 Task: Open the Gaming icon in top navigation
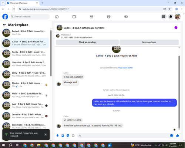click(126, 17)
